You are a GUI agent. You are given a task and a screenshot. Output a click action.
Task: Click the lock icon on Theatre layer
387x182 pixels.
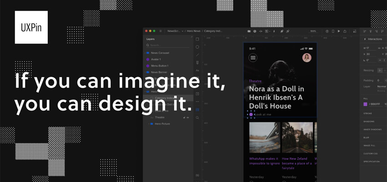(184, 117)
